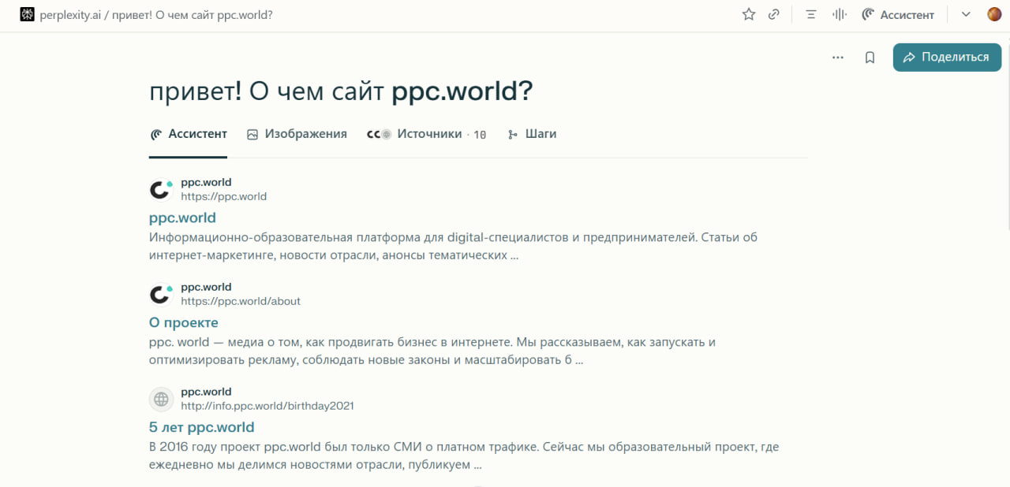Open the text summary lines icon
This screenshot has width=1010, height=487.
click(810, 13)
